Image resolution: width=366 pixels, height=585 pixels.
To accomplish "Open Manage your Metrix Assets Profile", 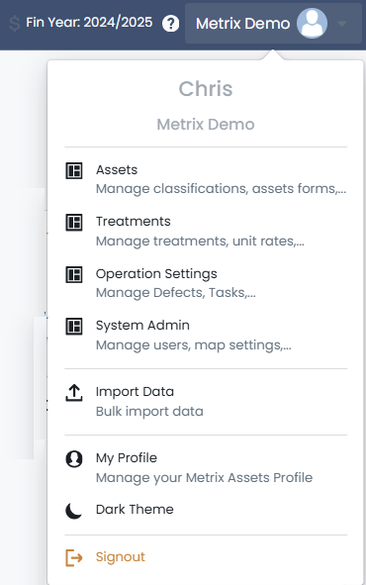I will click(x=204, y=478).
